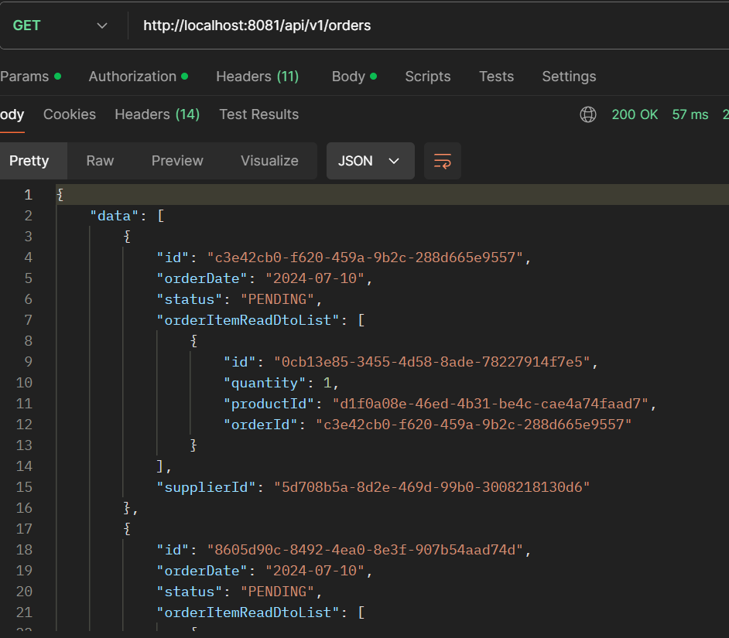Image resolution: width=729 pixels, height=638 pixels.
Task: Click id value 0cb13e85 on line 9
Action: (432, 362)
